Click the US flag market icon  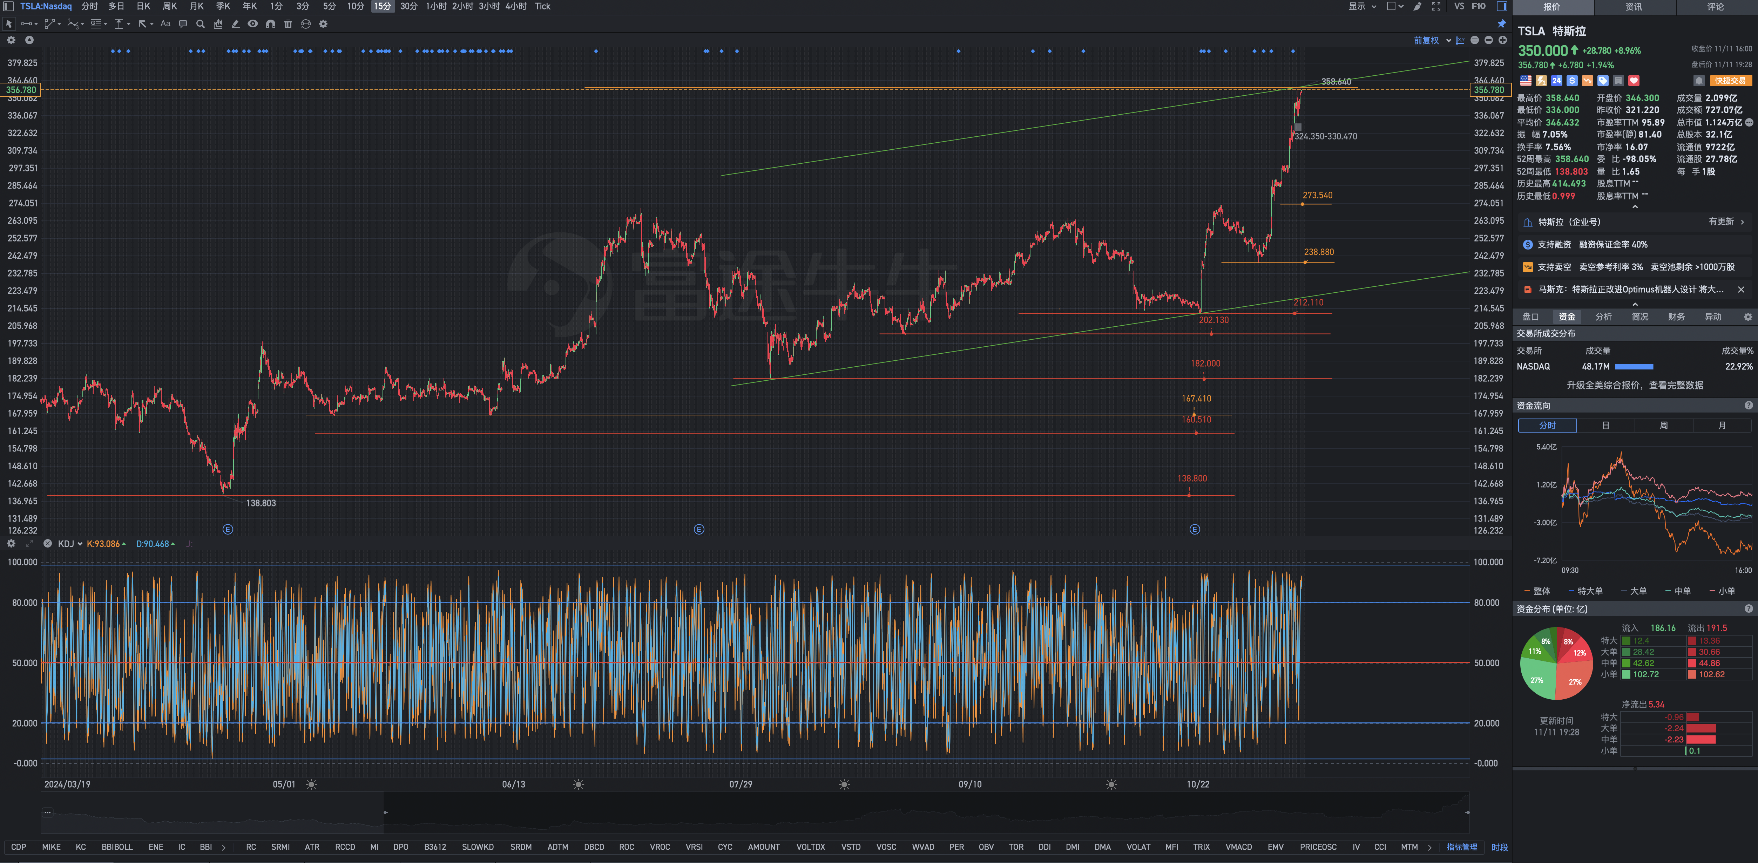(x=1525, y=81)
